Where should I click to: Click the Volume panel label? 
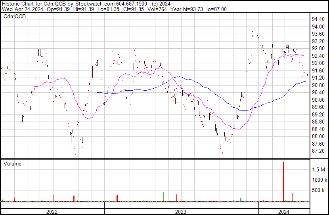pos(12,164)
